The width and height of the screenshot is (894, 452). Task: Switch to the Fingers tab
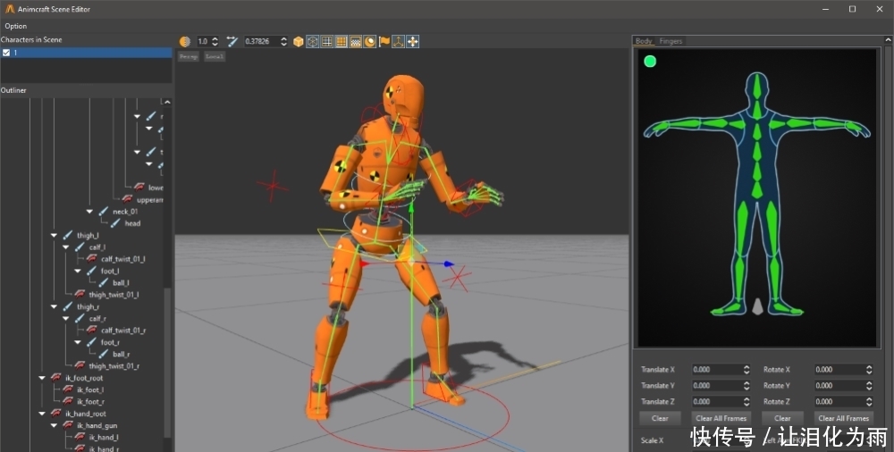click(670, 41)
